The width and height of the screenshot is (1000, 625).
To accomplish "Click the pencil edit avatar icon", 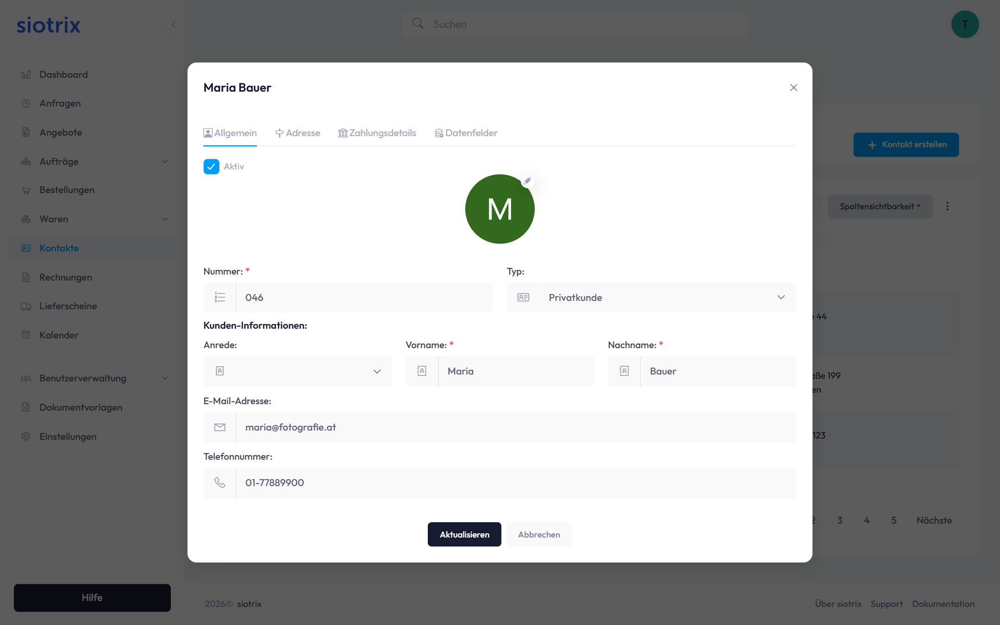I will (x=527, y=181).
